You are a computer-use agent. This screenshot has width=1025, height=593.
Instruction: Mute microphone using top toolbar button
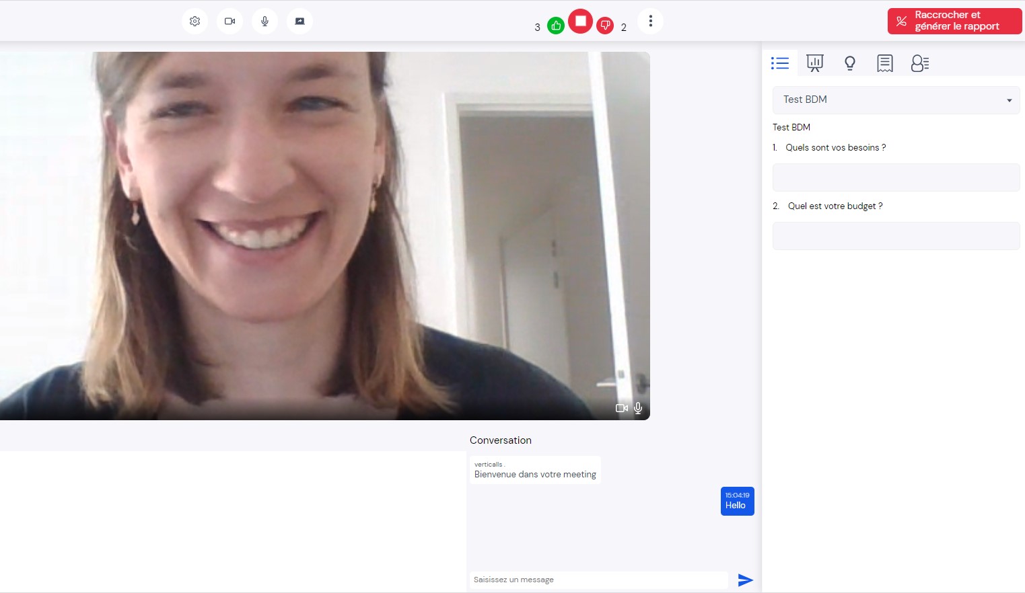264,22
